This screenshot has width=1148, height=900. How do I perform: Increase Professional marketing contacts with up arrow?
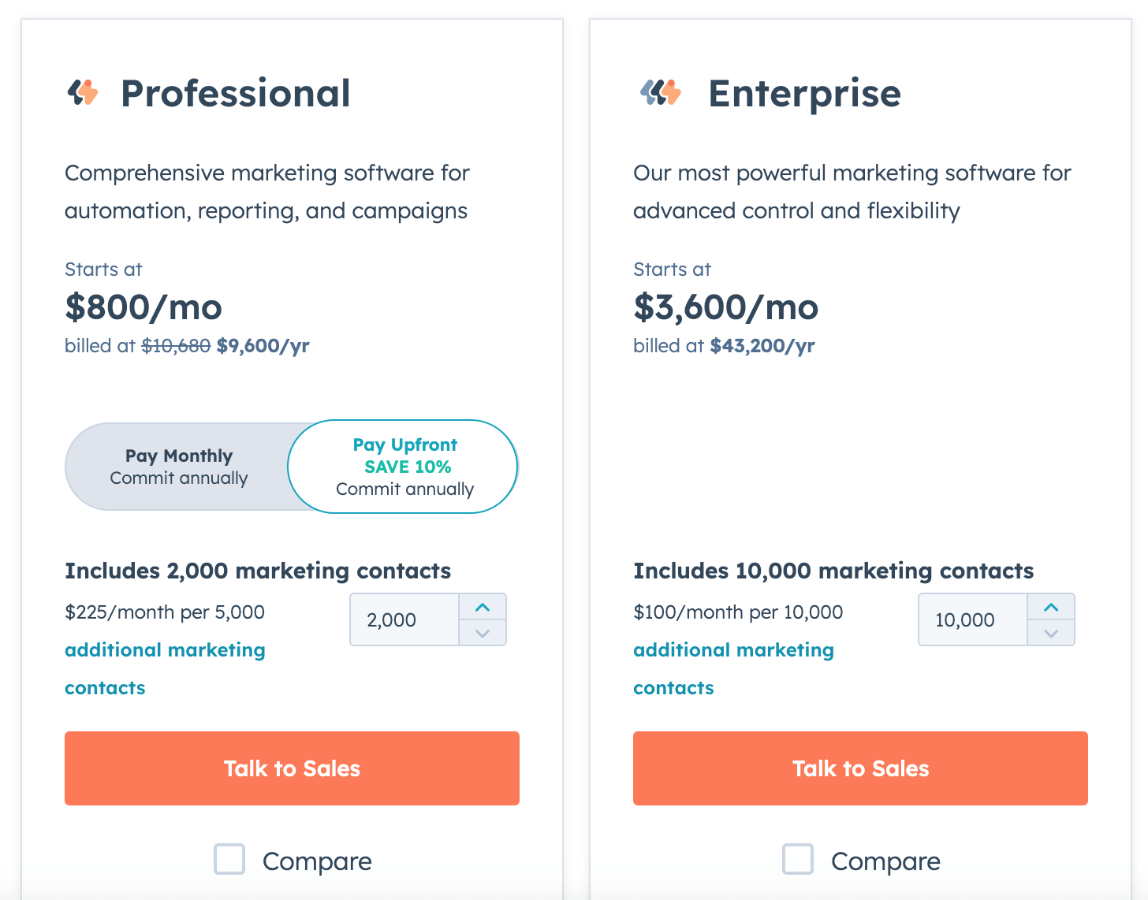coord(483,608)
